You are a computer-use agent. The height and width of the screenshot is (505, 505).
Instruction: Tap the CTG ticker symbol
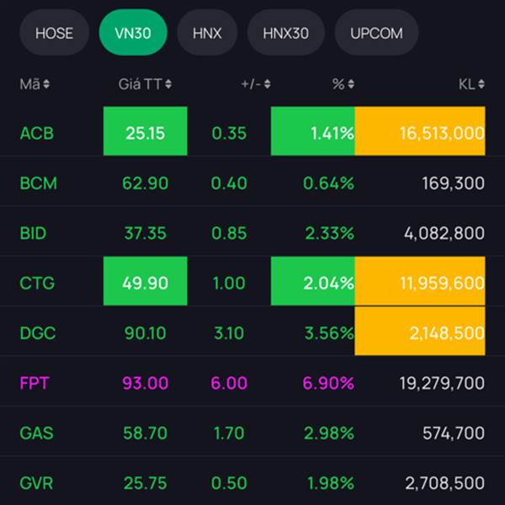coord(37,283)
